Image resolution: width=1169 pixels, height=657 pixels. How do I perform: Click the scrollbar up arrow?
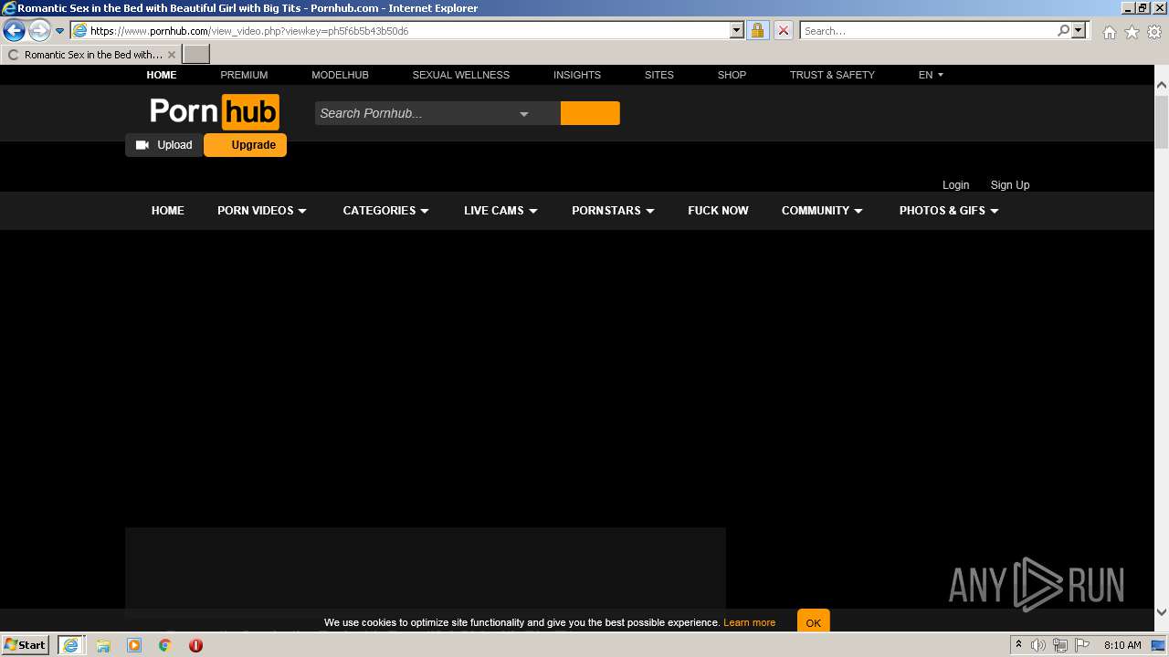pos(1162,85)
